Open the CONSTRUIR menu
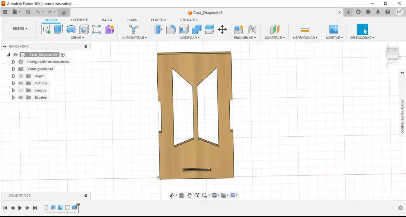 pyautogui.click(x=274, y=38)
